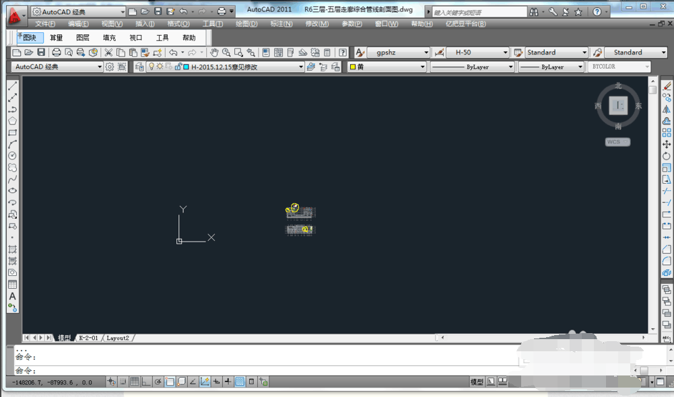
Task: Select the Line tool in draw toolbar
Action: coord(13,85)
